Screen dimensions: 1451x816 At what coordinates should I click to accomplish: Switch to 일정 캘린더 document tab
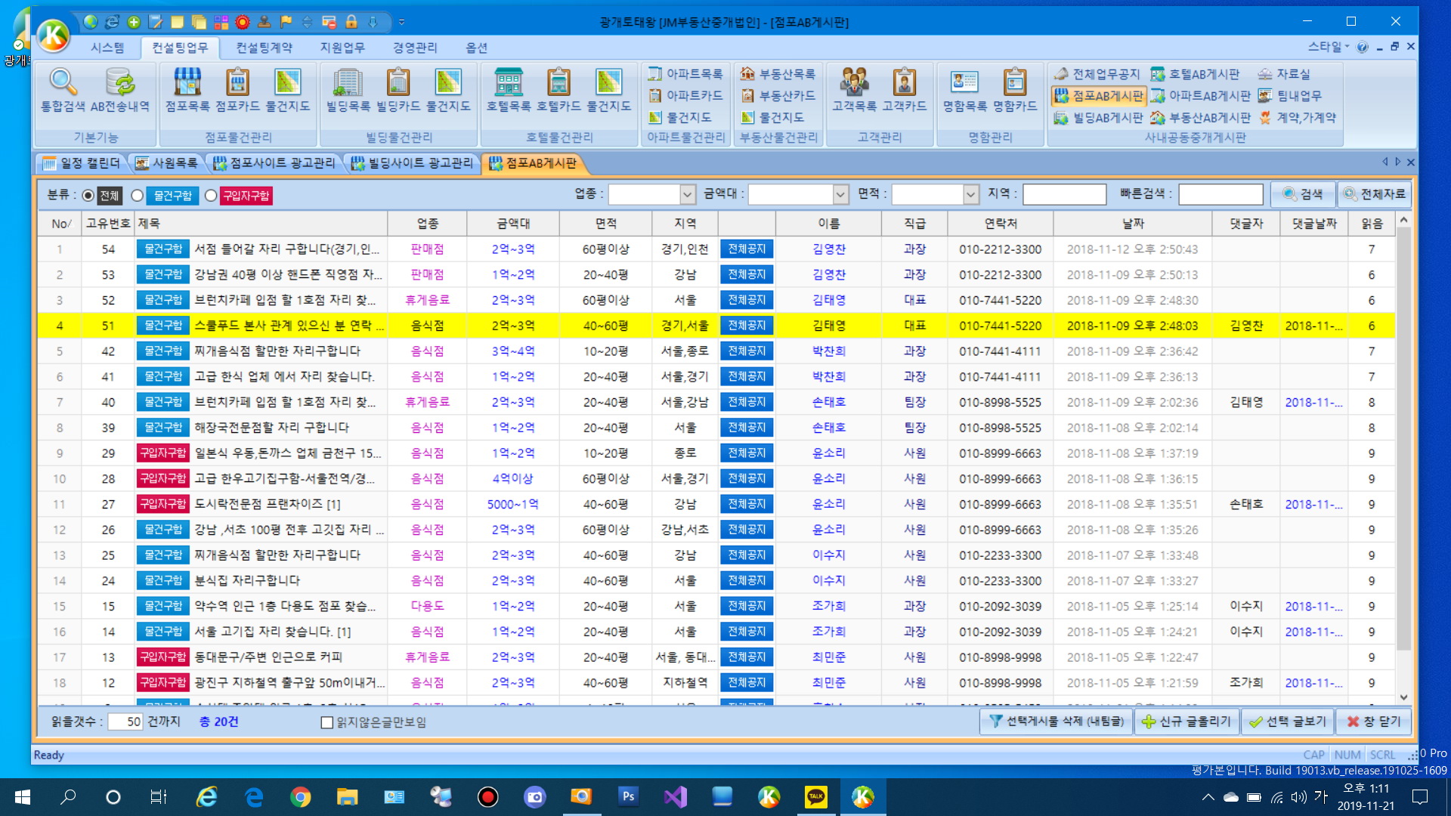82,162
